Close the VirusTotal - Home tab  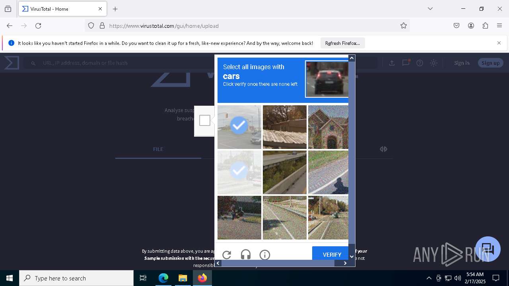coord(100,9)
